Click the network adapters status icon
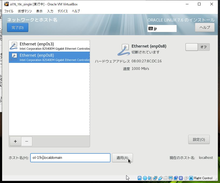The image size is (220, 183). point(154,178)
